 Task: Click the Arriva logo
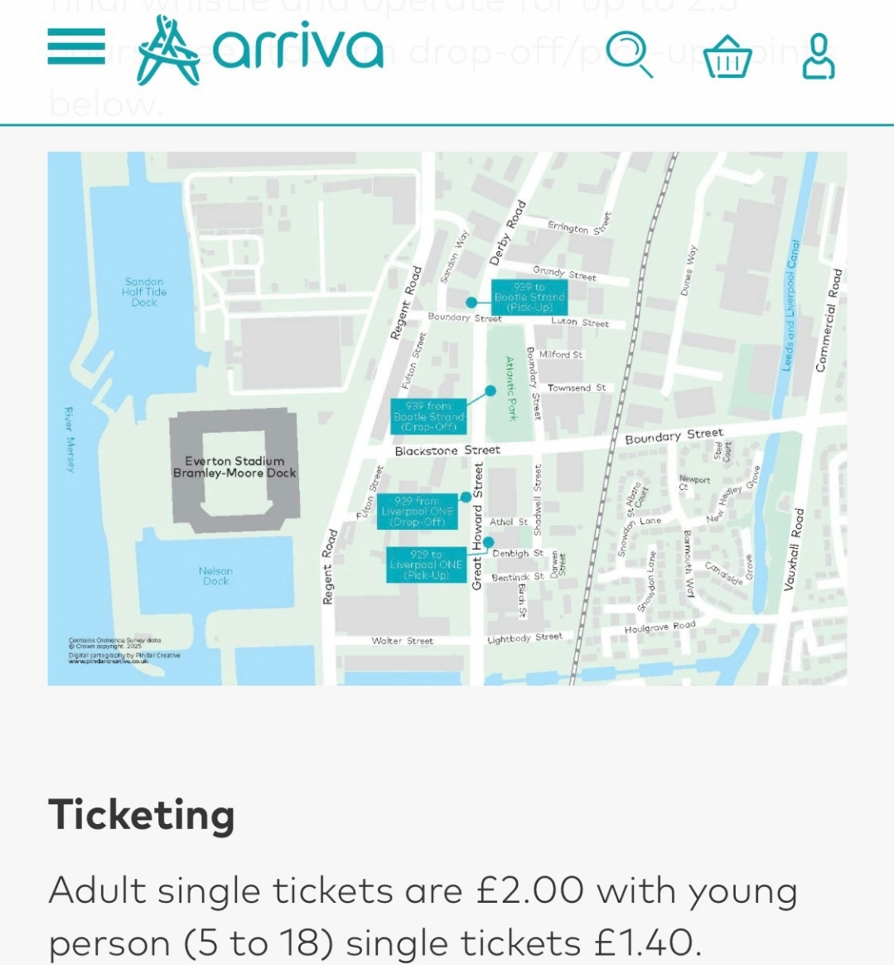point(259,50)
